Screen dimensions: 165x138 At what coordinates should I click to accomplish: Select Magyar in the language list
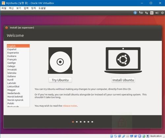pyautogui.click(x=18, y=90)
